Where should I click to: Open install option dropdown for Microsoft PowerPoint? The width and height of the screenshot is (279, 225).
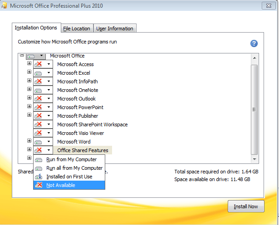point(49,107)
